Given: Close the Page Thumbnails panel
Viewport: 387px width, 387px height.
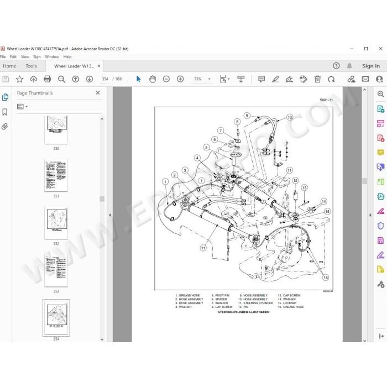Looking at the screenshot, I should click(98, 93).
